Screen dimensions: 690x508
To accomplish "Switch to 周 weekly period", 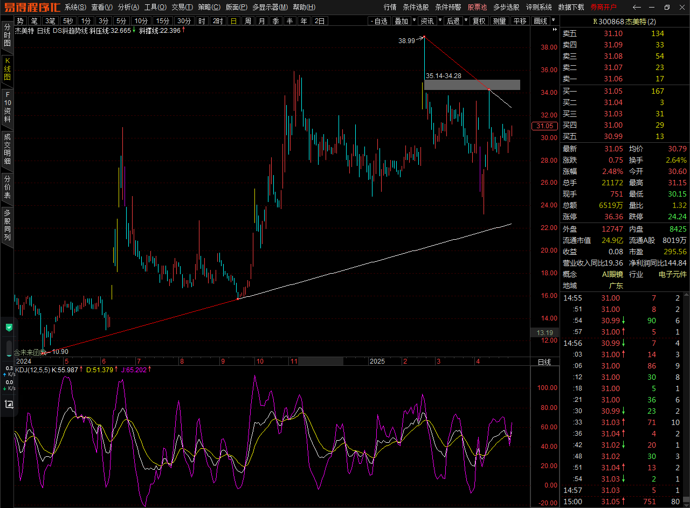I will coord(247,21).
